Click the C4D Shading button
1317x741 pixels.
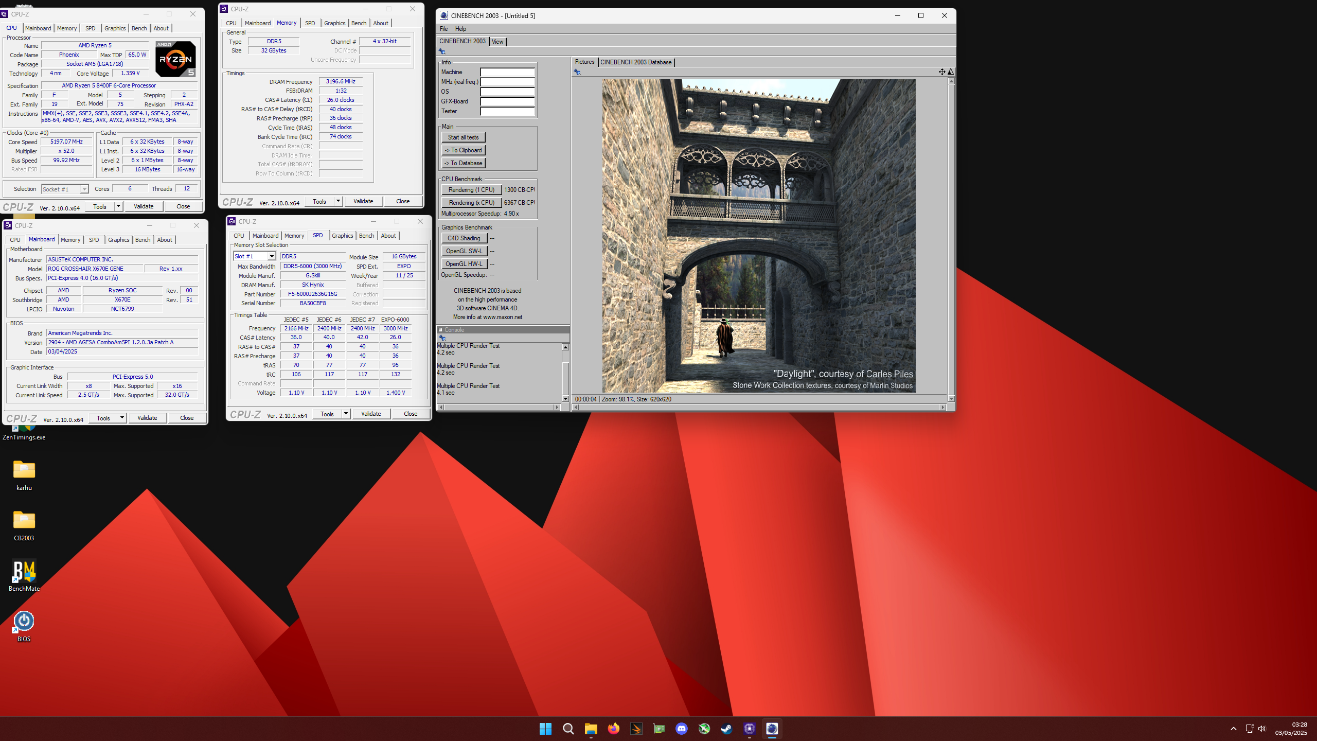pos(464,238)
